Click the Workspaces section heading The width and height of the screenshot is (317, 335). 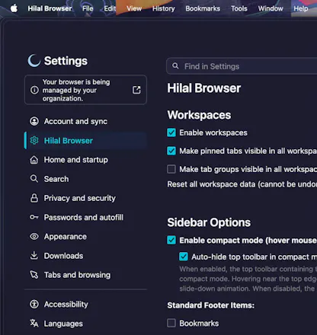[199, 115]
